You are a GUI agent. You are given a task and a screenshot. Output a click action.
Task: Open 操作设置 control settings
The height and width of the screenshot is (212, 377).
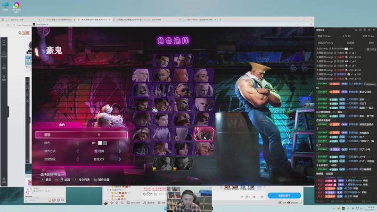point(101,179)
